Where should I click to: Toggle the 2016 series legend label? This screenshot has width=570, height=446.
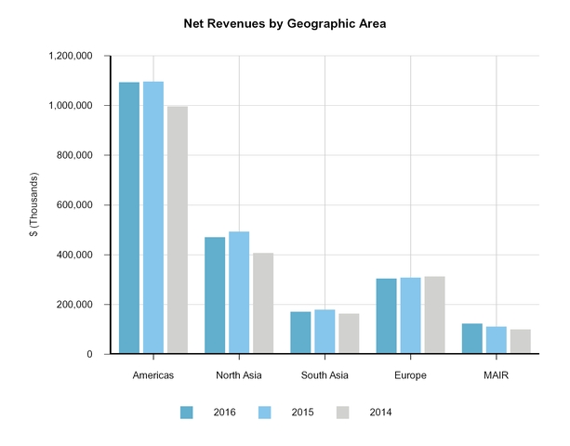pyautogui.click(x=223, y=412)
